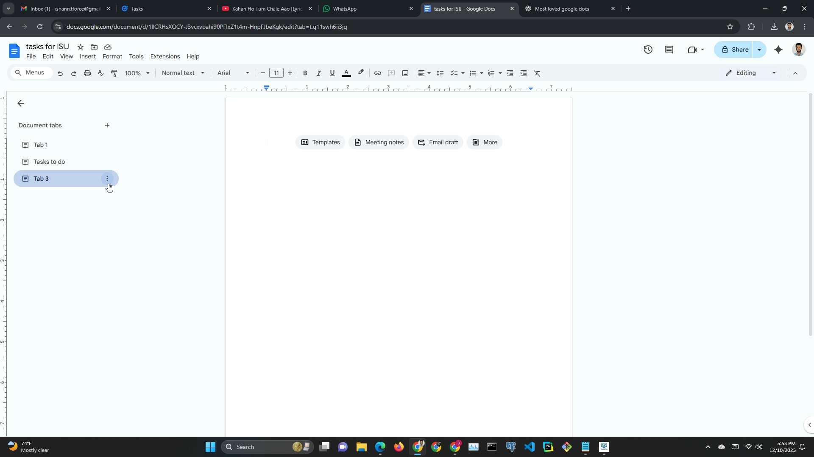This screenshot has height=457, width=814.
Task: Open the text color picker
Action: click(x=346, y=73)
